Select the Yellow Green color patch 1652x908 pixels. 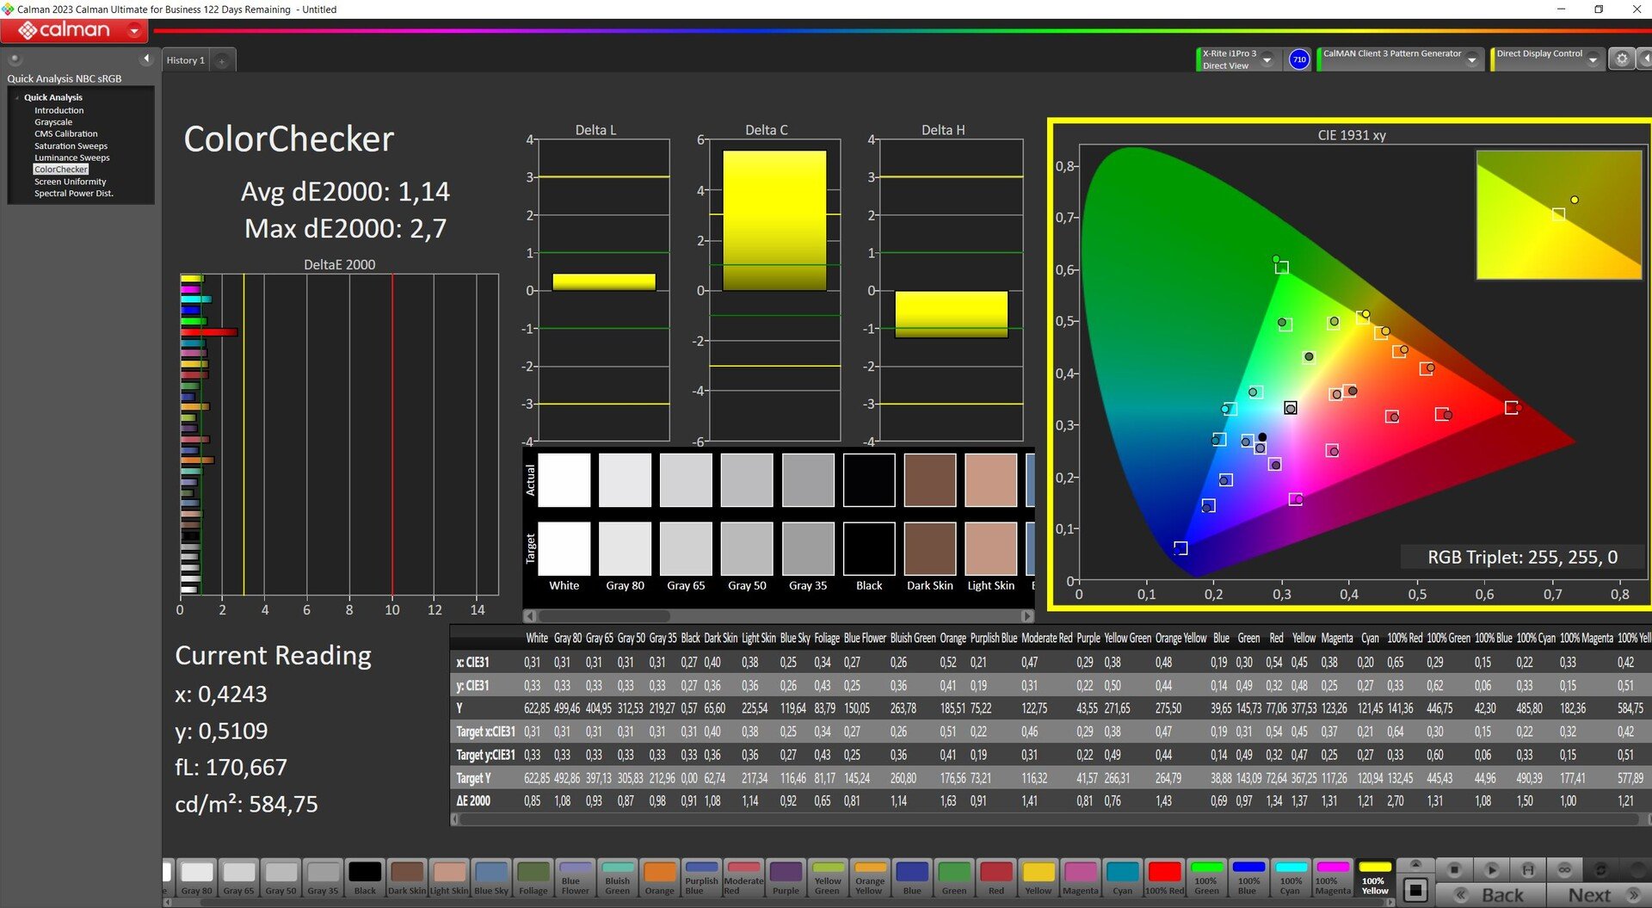[x=827, y=878]
